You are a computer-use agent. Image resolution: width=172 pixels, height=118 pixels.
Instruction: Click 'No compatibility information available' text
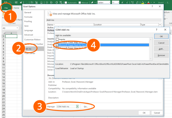[x=79, y=88]
